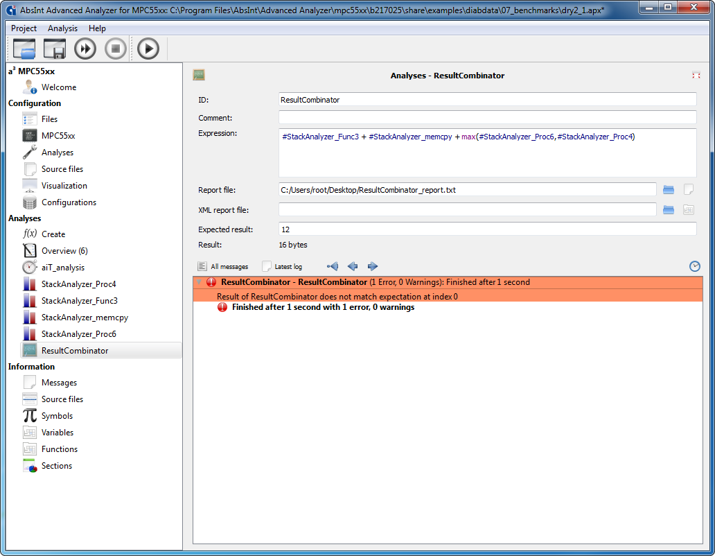Click the stop analysis toolbar button
This screenshot has width=715, height=556.
pyautogui.click(x=116, y=49)
